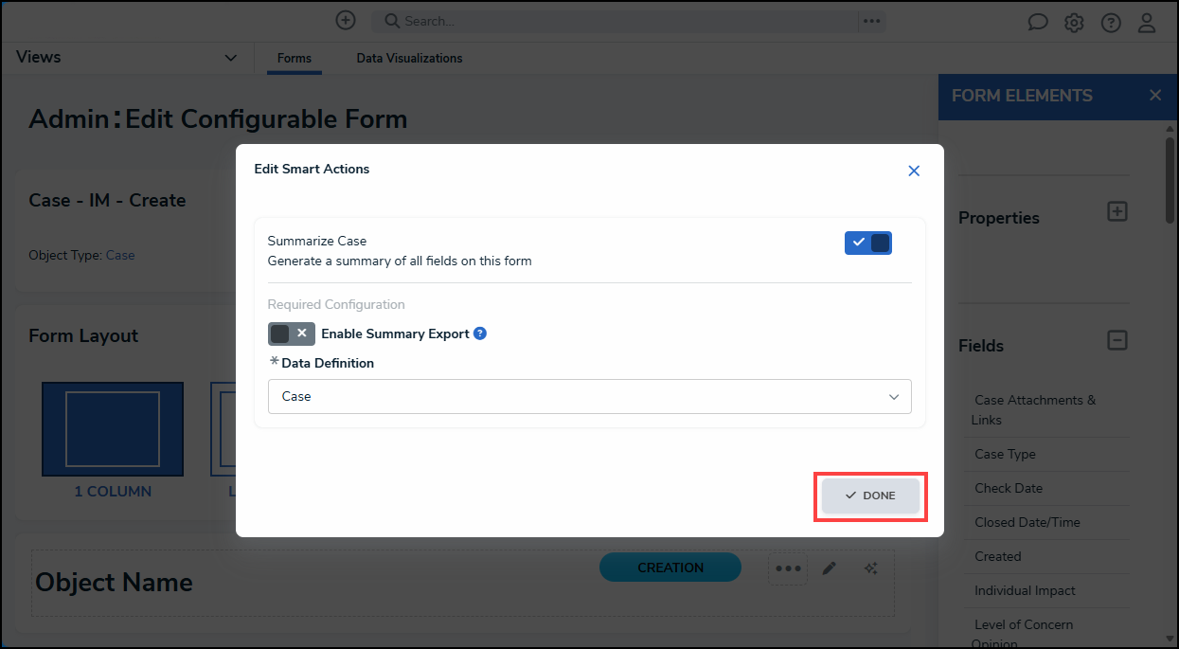Click into the Search field
Viewport: 1179px width, 649px height.
pyautogui.click(x=614, y=21)
